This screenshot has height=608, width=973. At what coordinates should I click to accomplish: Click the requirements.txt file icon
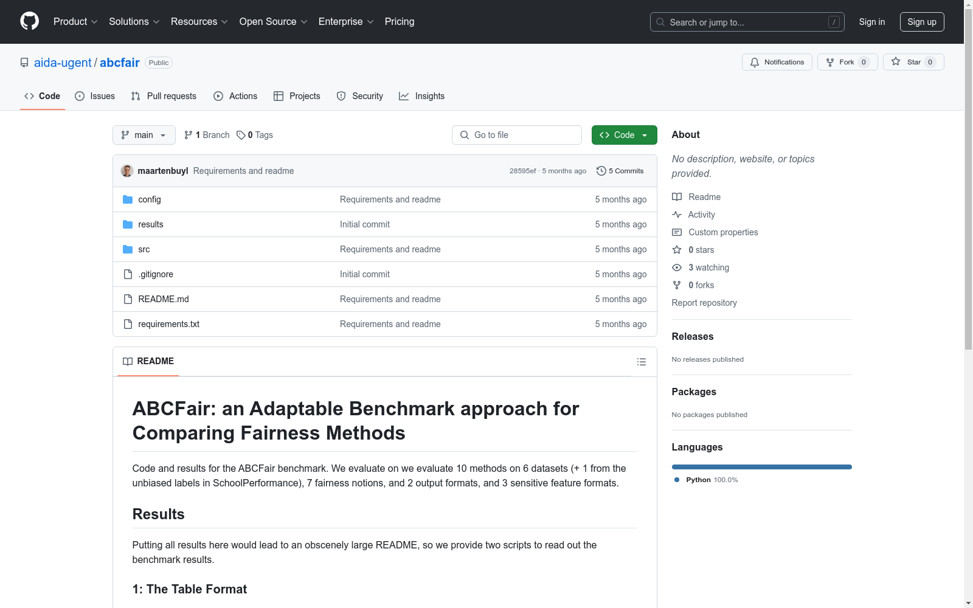pyautogui.click(x=128, y=324)
